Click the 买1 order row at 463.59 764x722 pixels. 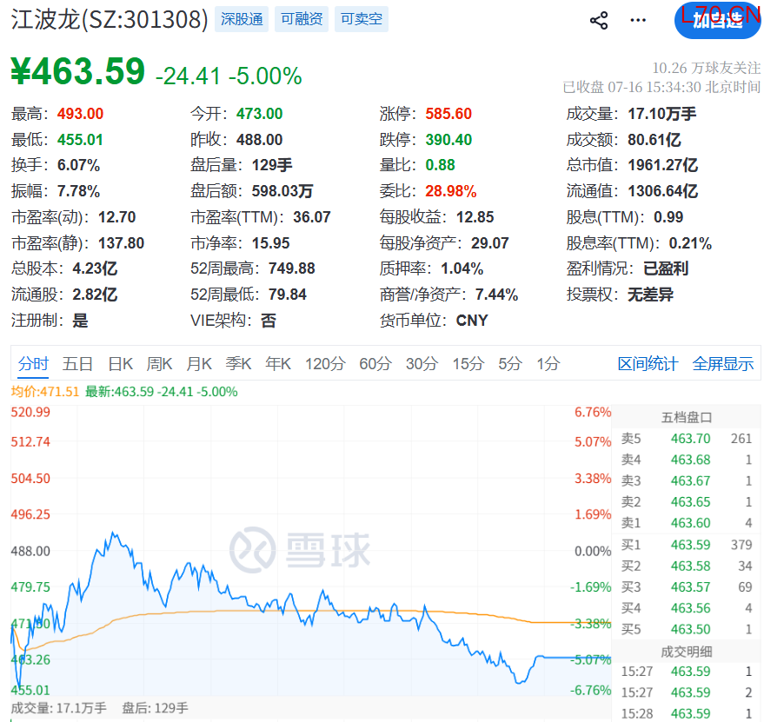(687, 545)
